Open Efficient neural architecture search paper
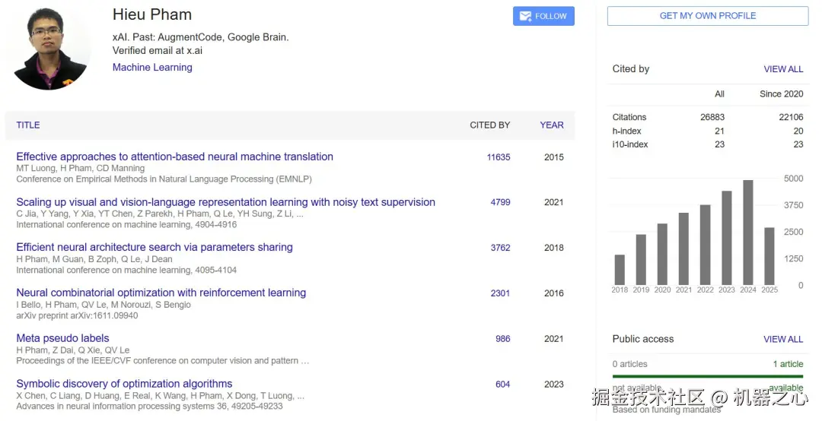Screen dimensions: 822x421 (x=155, y=247)
